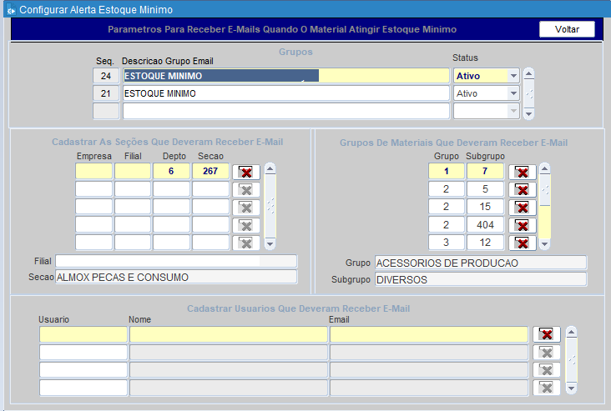Click second Usuario input field
This screenshot has width=611, height=411.
[x=83, y=353]
